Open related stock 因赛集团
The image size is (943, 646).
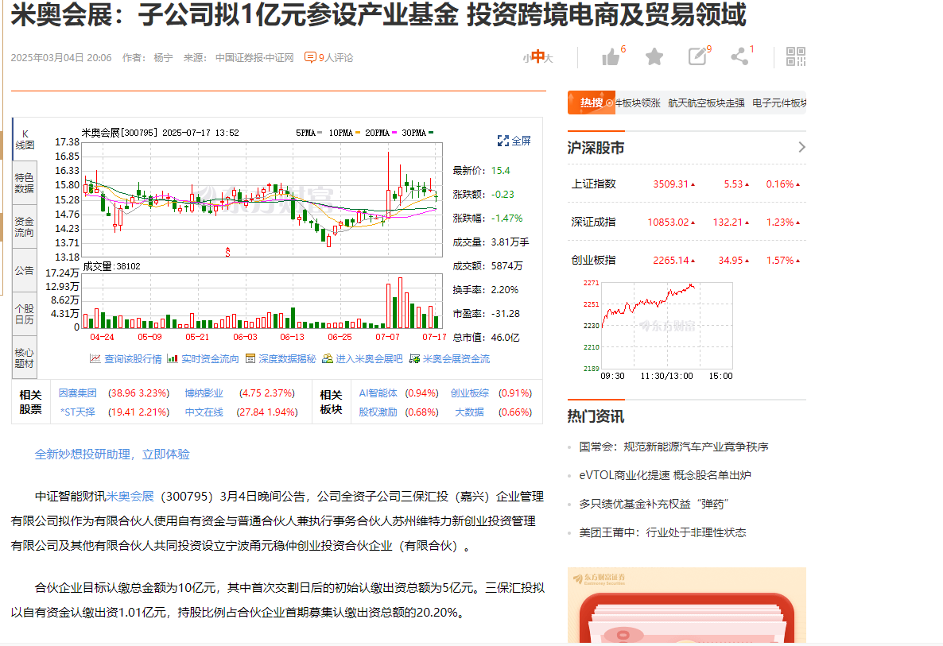[78, 393]
